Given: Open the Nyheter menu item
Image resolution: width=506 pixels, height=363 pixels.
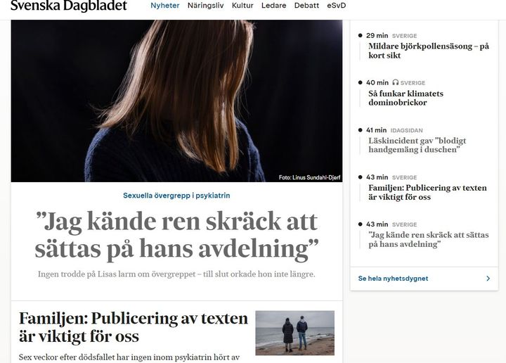Looking at the screenshot, I should click(x=165, y=6).
